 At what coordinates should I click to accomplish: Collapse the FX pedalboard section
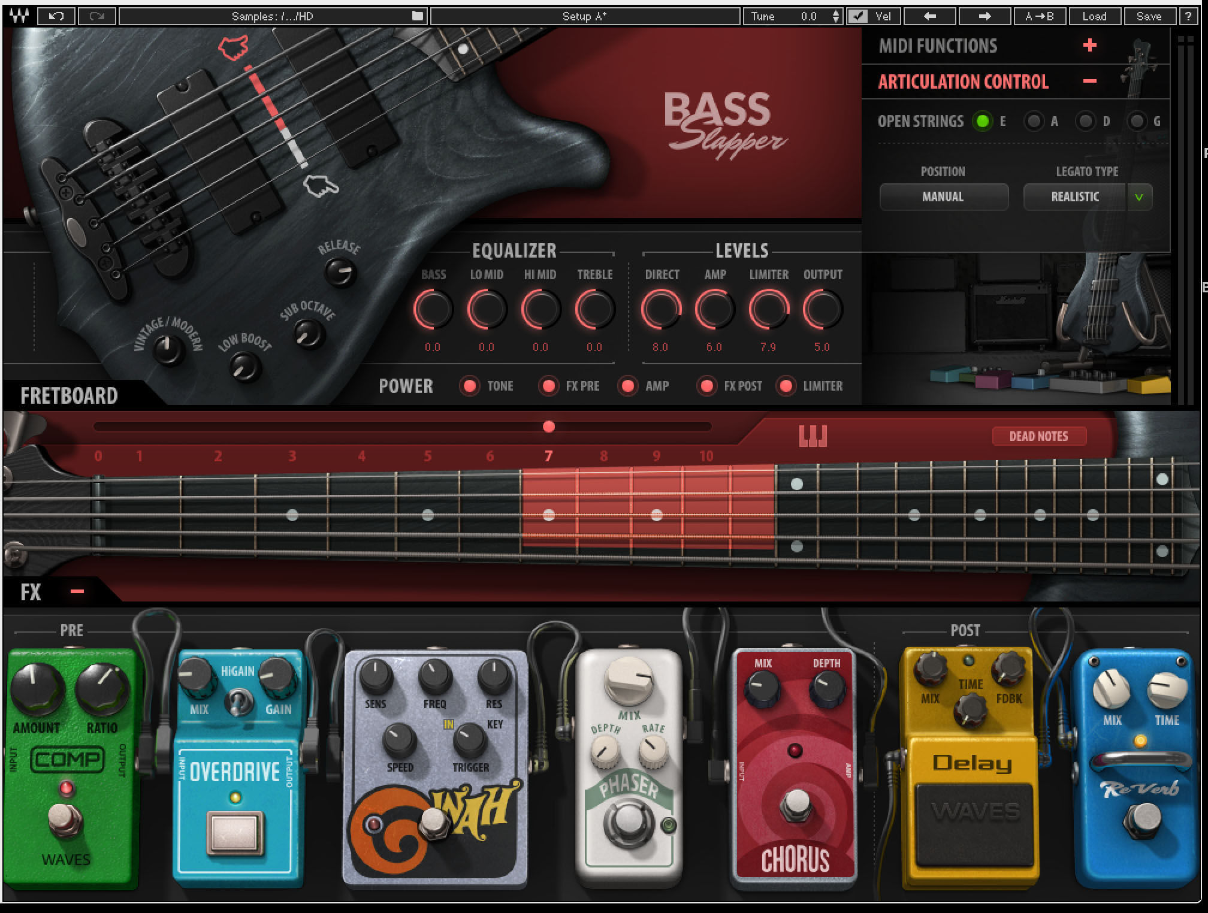pos(77,591)
